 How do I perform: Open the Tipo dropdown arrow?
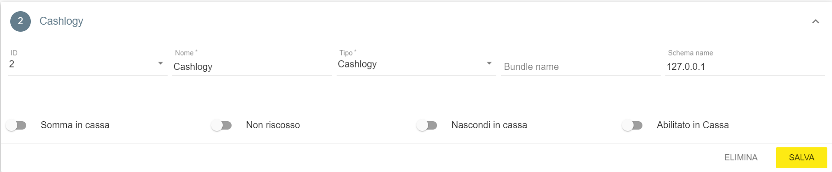point(489,63)
